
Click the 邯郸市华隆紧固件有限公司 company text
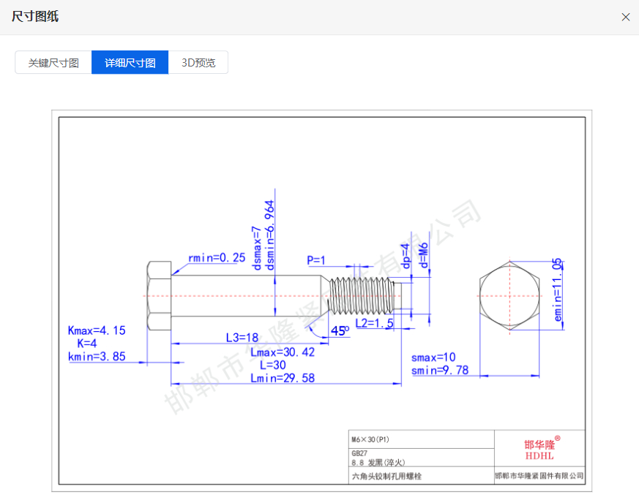click(x=539, y=477)
